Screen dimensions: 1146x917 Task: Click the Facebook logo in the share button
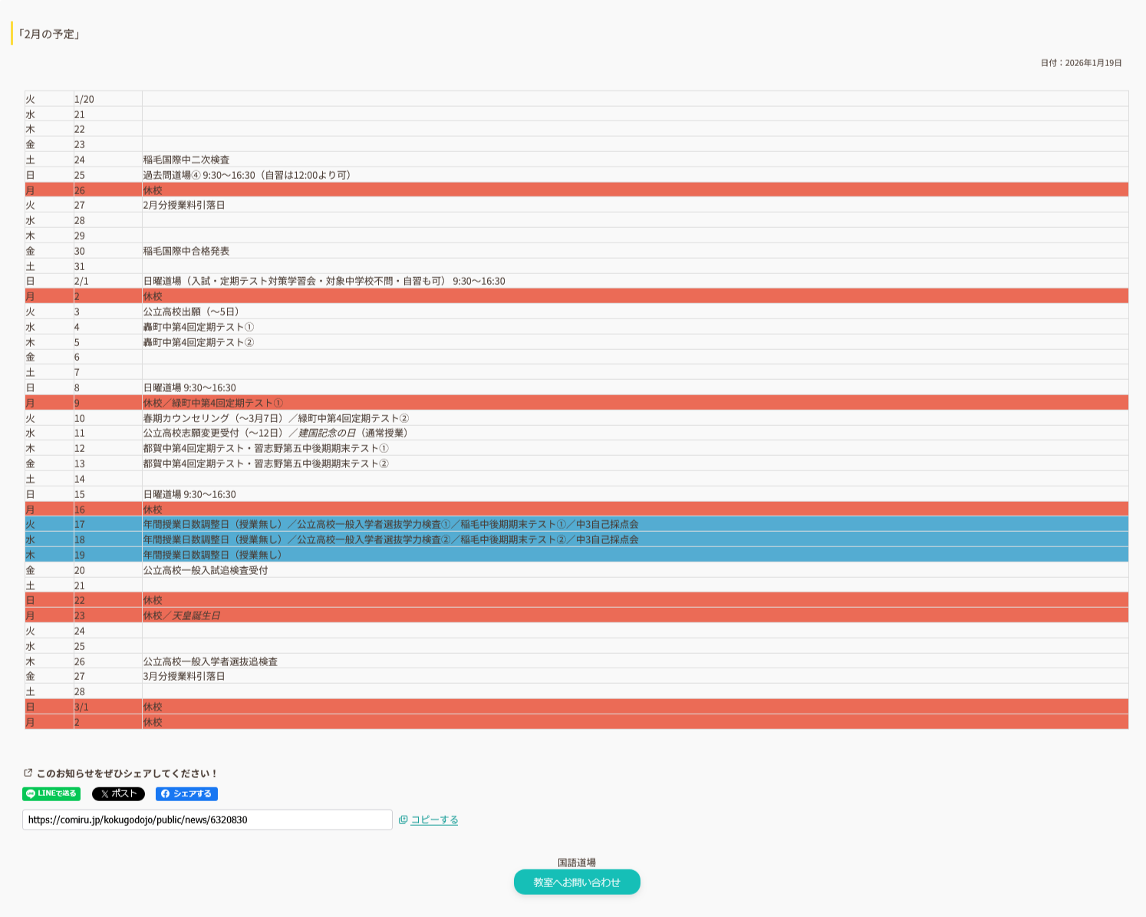[x=165, y=794]
